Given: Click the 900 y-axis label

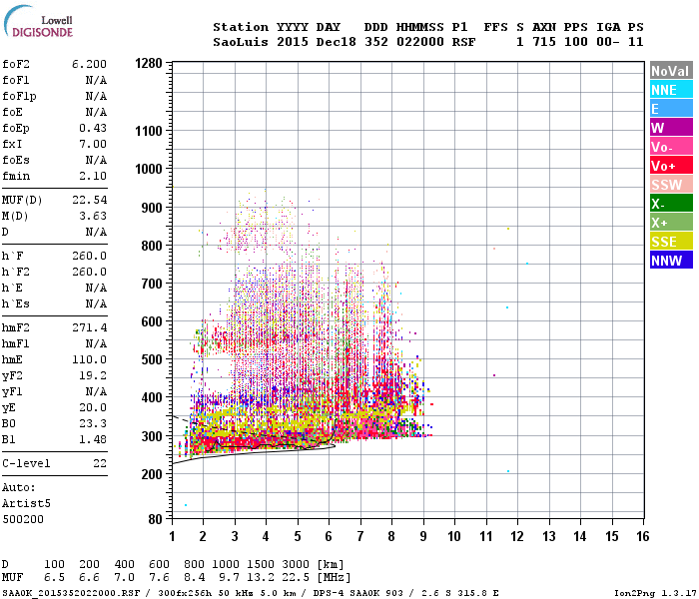Looking at the screenshot, I should point(152,208).
